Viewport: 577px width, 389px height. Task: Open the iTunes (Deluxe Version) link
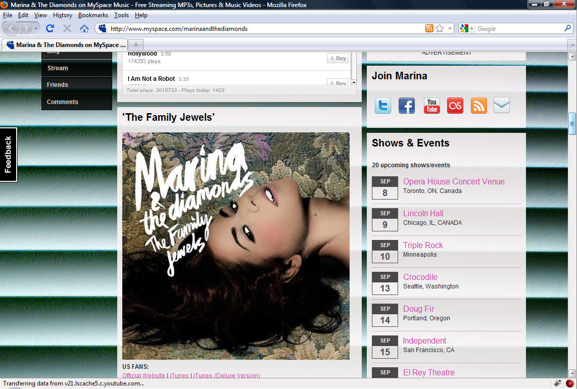pyautogui.click(x=227, y=375)
